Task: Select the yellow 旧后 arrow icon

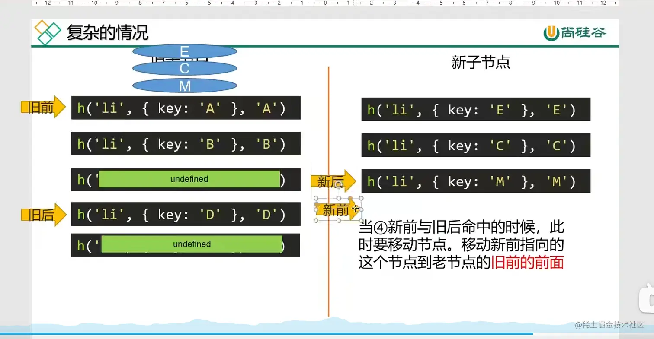Action: 43,214
